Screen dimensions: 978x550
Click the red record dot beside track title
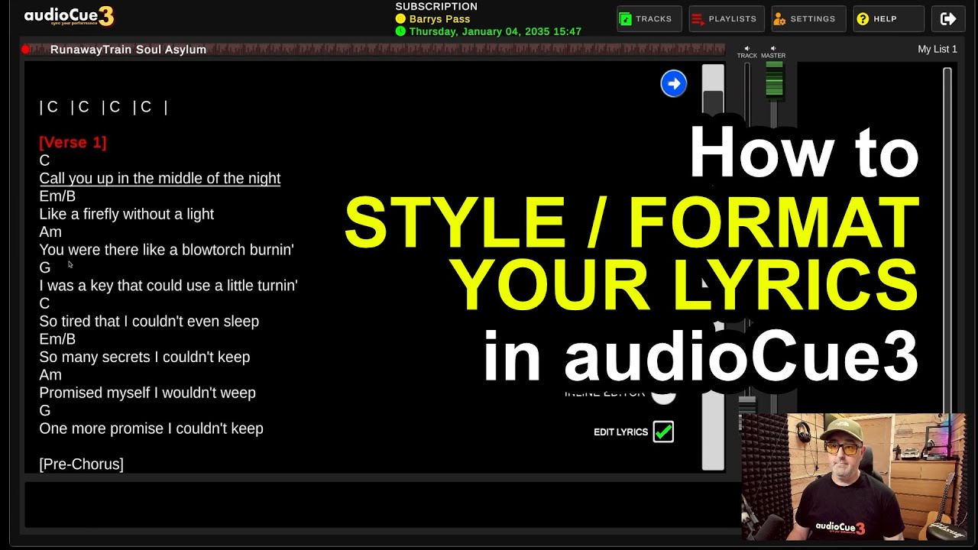26,50
